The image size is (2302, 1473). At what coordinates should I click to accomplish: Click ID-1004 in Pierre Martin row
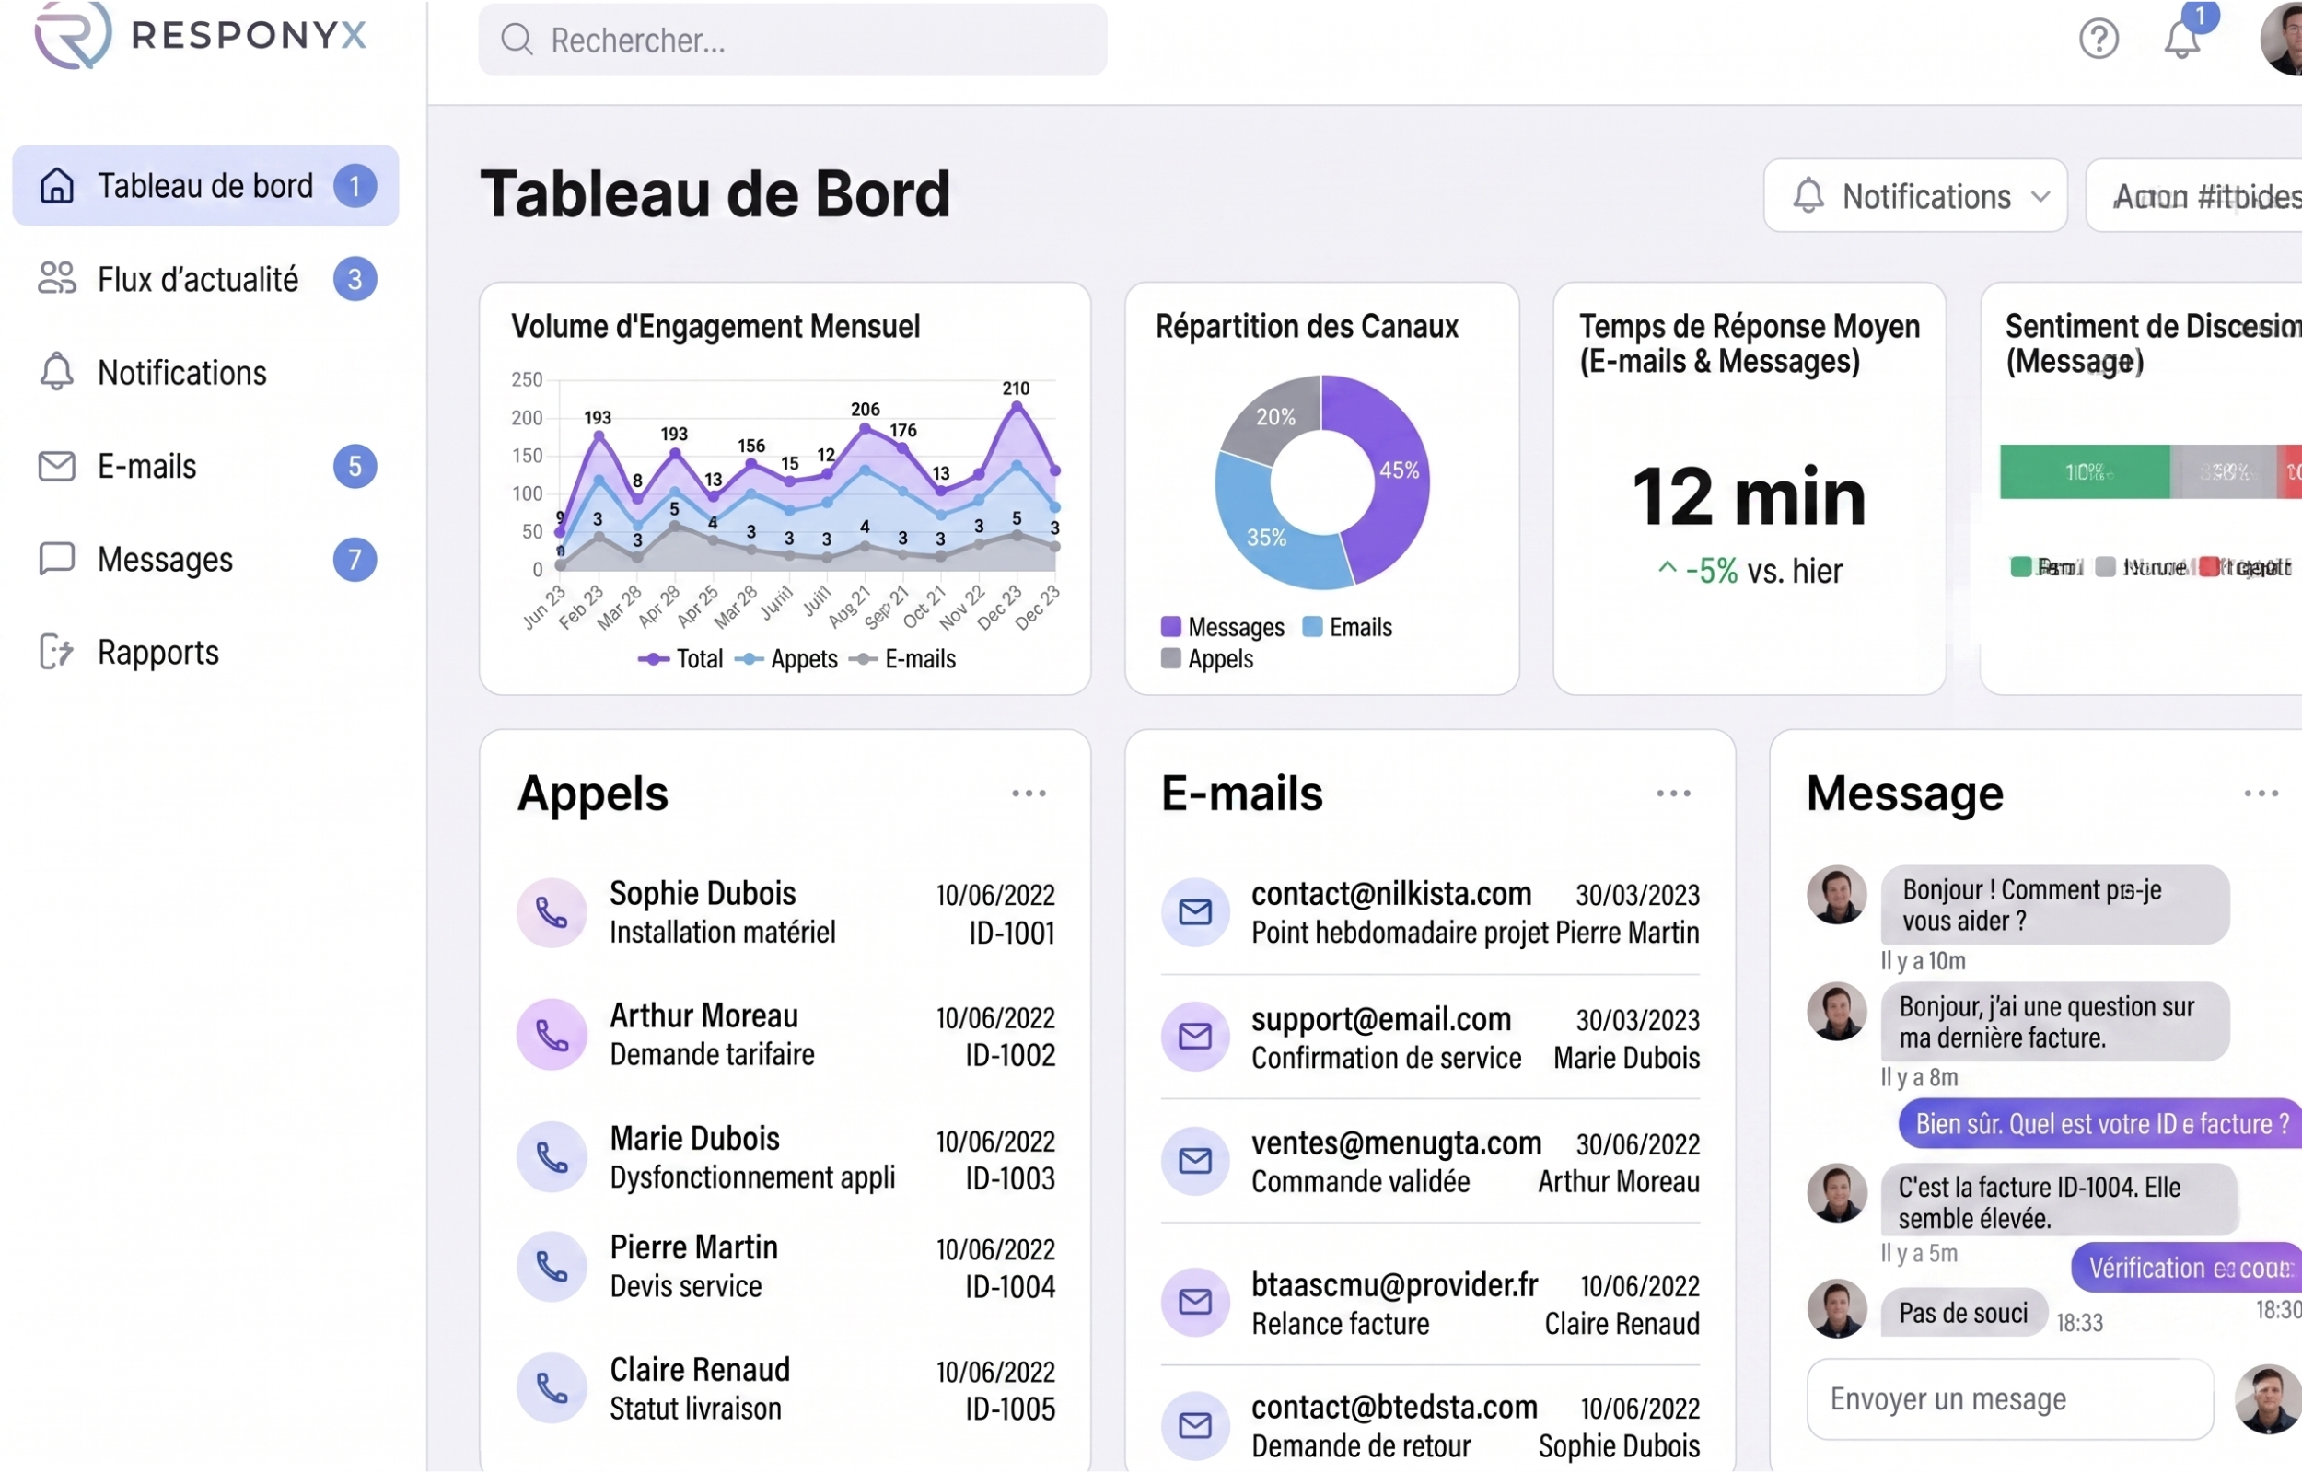click(1010, 1287)
